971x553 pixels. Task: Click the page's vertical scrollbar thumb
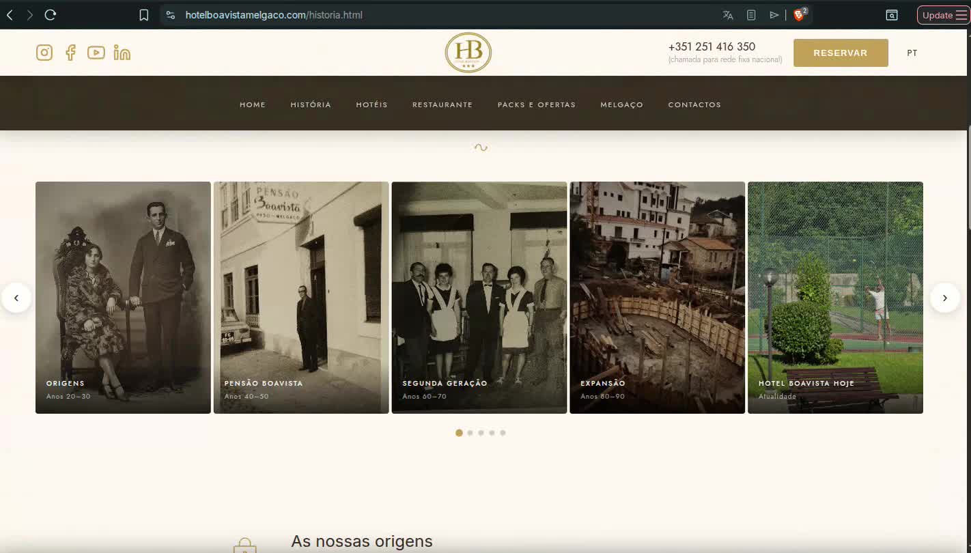coord(969,179)
